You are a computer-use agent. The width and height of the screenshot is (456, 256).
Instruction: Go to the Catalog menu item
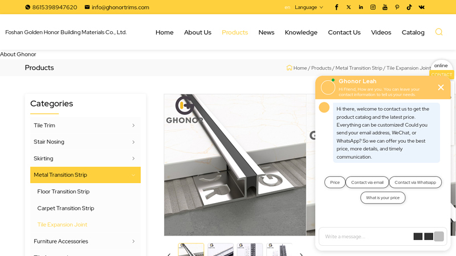click(x=413, y=32)
